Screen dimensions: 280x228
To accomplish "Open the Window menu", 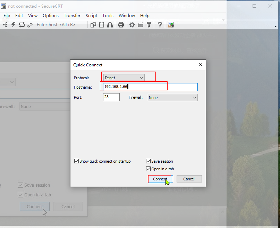I will click(x=127, y=16).
